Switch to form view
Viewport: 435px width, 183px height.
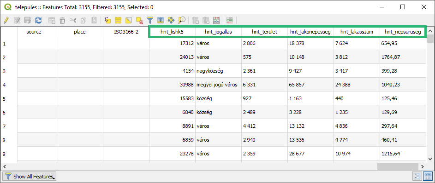coord(417,176)
